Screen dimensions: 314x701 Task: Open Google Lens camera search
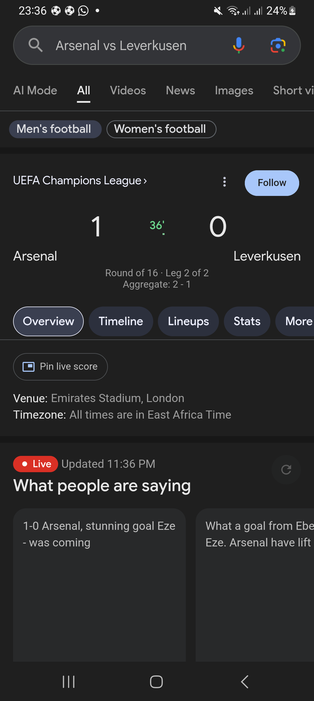[278, 45]
